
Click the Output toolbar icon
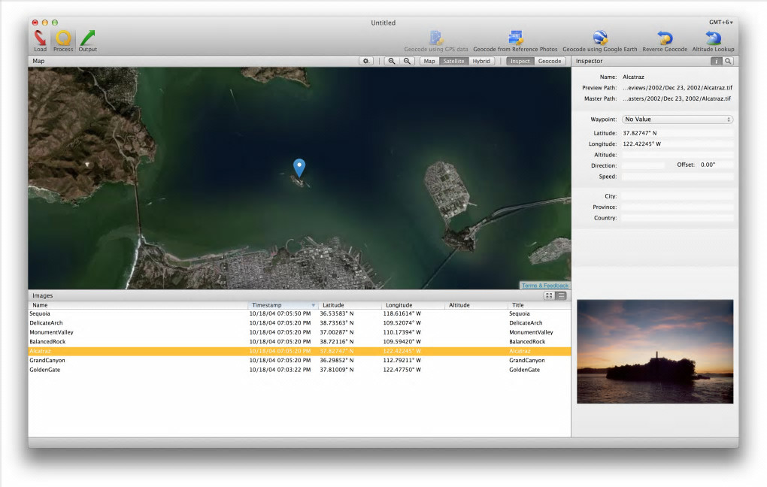pos(88,38)
